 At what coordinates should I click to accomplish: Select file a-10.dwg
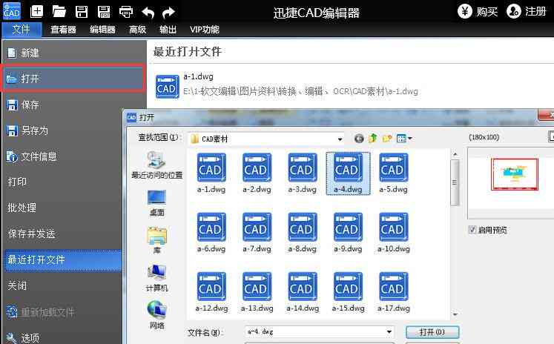(393, 233)
